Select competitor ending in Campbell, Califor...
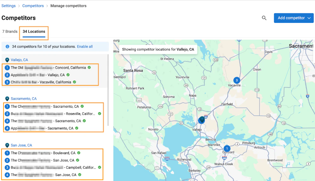Viewport: 315px width, 181px height. click(53, 167)
